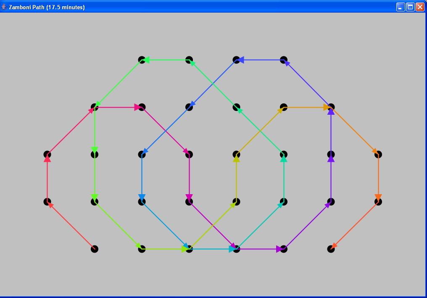This screenshot has height=298, width=427.
Task: Select the start node where the red path begins
Action: [95, 249]
